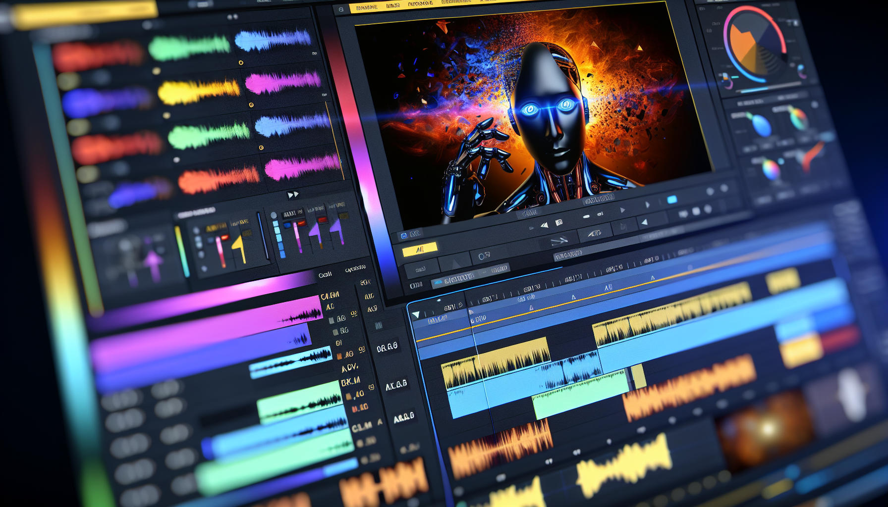The width and height of the screenshot is (888, 507).
Task: Click the rewind double-triangle icon under the preview
Action: (545, 225)
